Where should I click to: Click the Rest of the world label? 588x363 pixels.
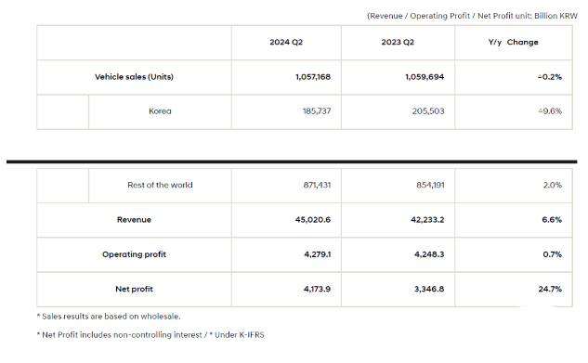(160, 185)
